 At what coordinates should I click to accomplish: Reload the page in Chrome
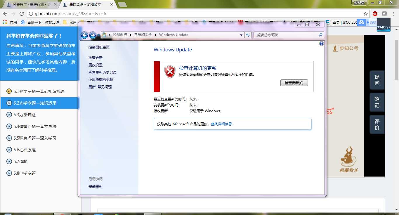(21, 14)
